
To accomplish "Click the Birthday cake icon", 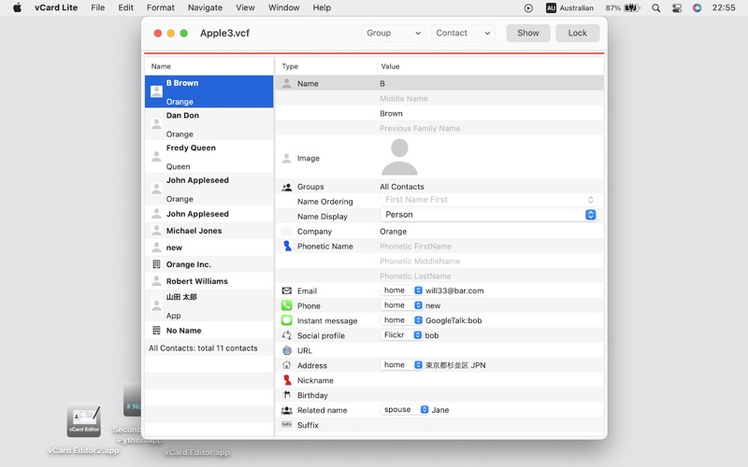I will click(x=287, y=395).
